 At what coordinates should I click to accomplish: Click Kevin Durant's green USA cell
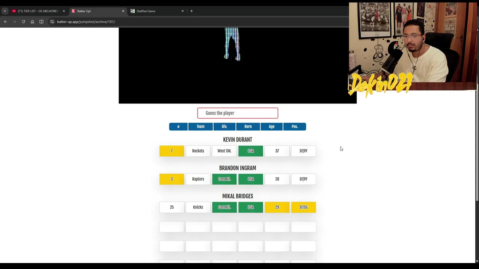(x=251, y=151)
